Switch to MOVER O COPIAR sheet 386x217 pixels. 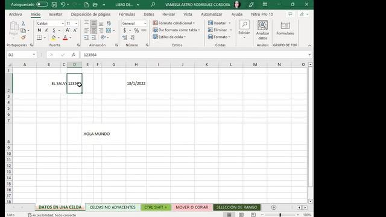tap(192, 207)
